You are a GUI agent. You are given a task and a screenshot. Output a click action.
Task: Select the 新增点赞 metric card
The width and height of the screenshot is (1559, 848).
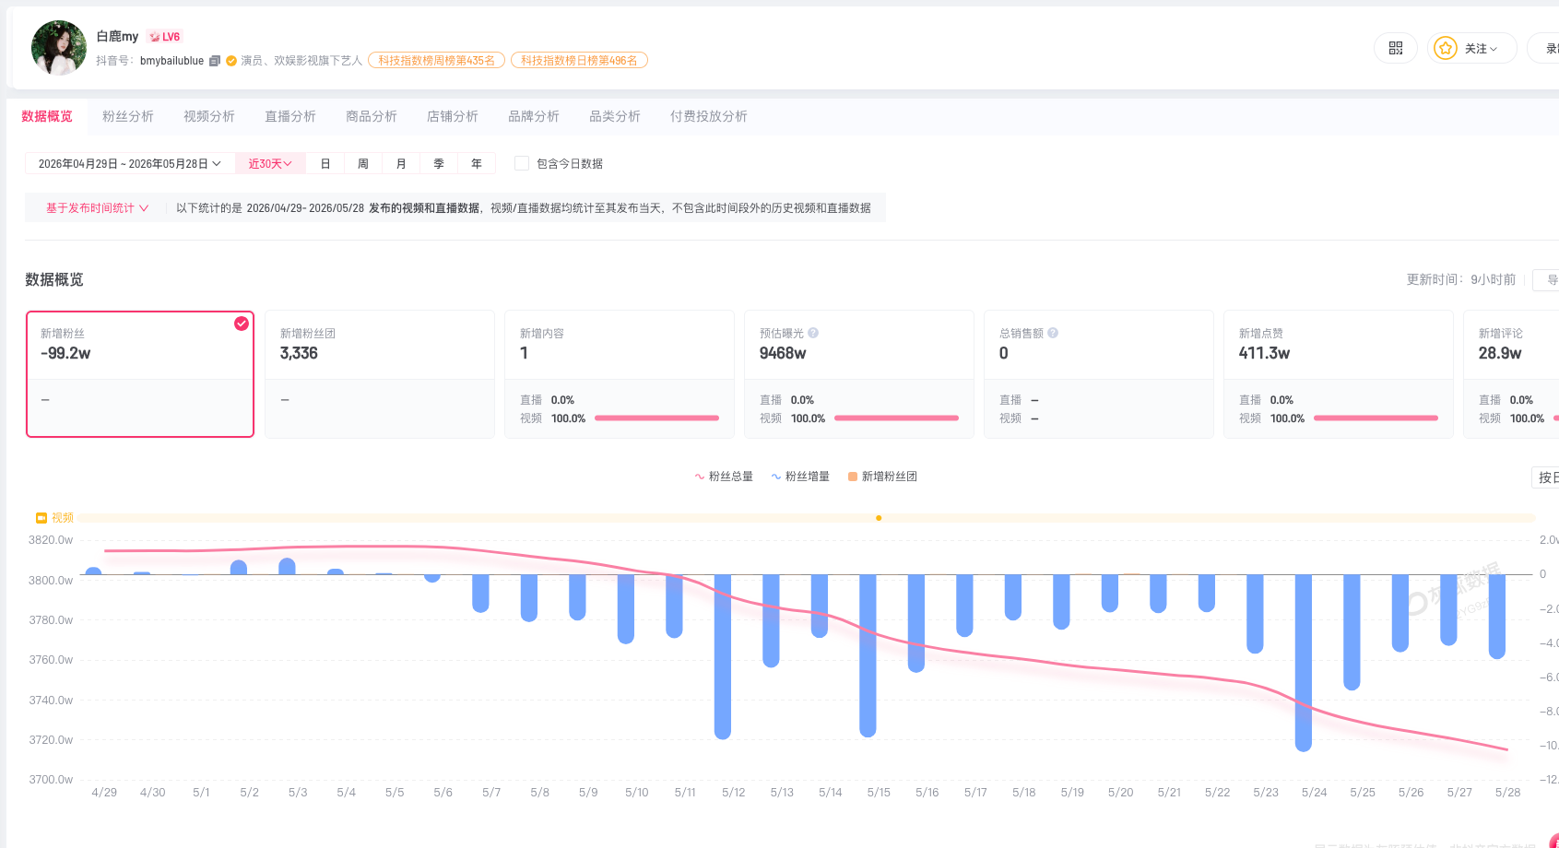[x=1339, y=374]
